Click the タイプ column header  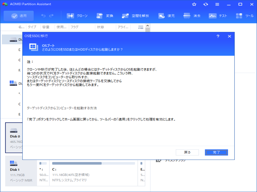32,27
